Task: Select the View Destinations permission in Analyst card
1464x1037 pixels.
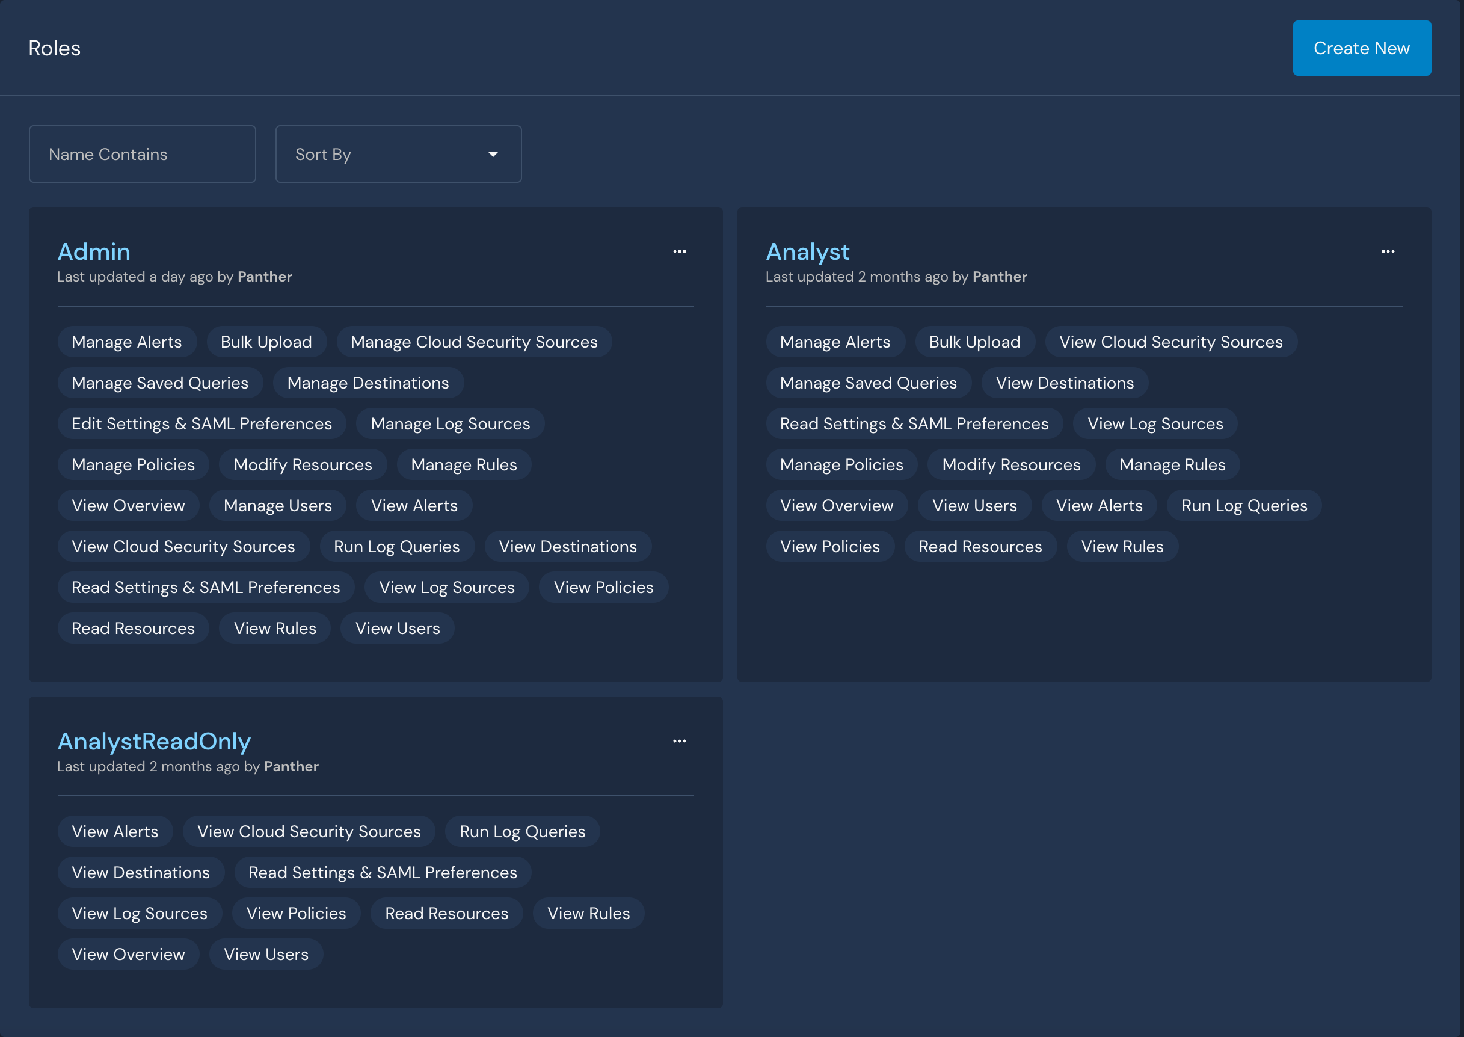Action: click(1063, 383)
